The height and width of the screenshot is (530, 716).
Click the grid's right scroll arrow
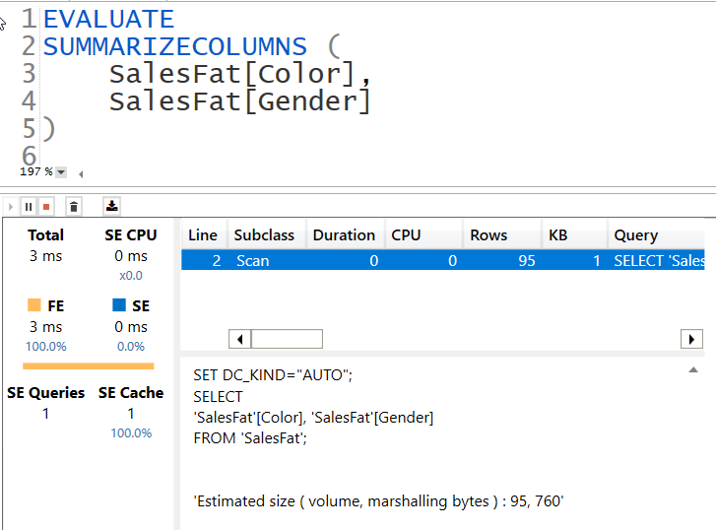point(691,339)
